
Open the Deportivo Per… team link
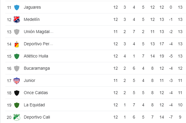coord(38,44)
